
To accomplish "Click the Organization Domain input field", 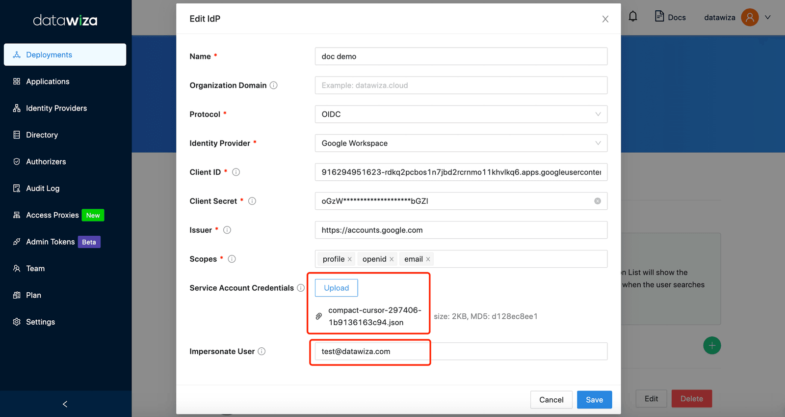I will 461,85.
